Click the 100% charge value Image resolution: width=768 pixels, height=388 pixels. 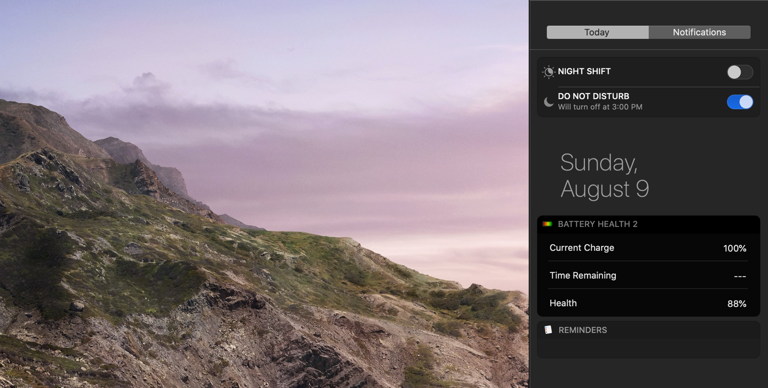pyautogui.click(x=735, y=249)
